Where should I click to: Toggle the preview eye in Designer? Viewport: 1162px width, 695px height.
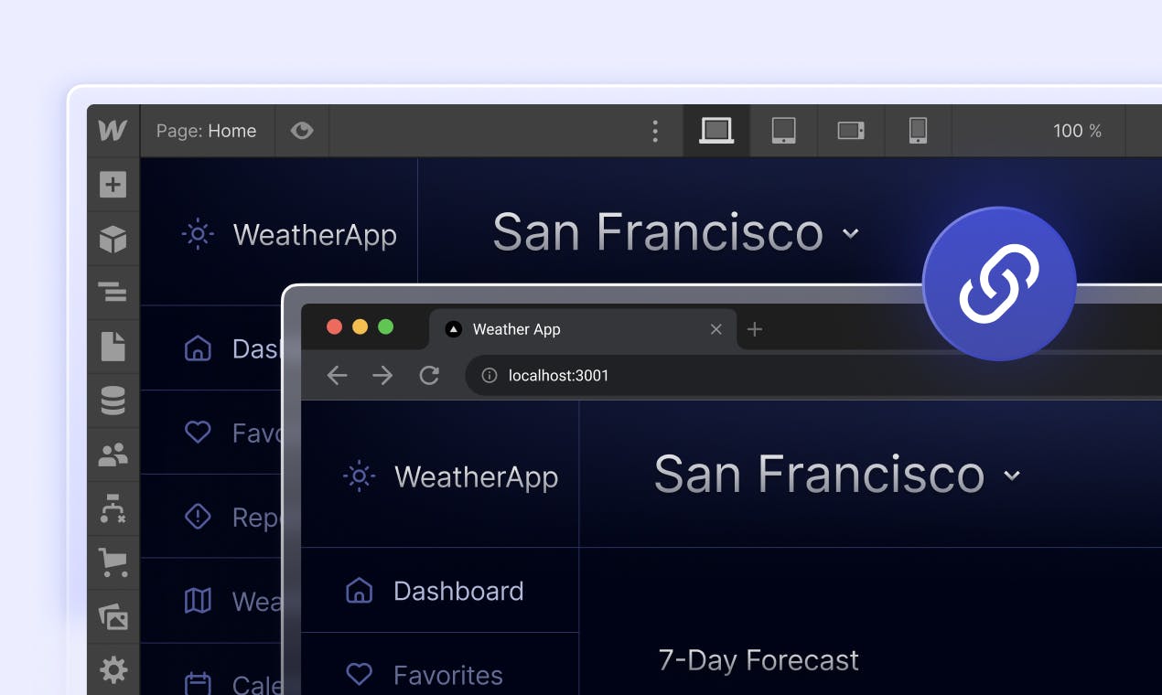point(302,131)
